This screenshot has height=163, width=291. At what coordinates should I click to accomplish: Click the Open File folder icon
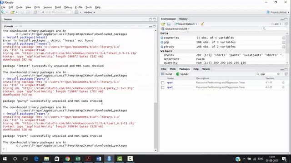pyautogui.click(x=12, y=12)
